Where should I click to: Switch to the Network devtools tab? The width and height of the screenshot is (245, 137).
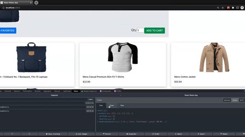pos(17,91)
